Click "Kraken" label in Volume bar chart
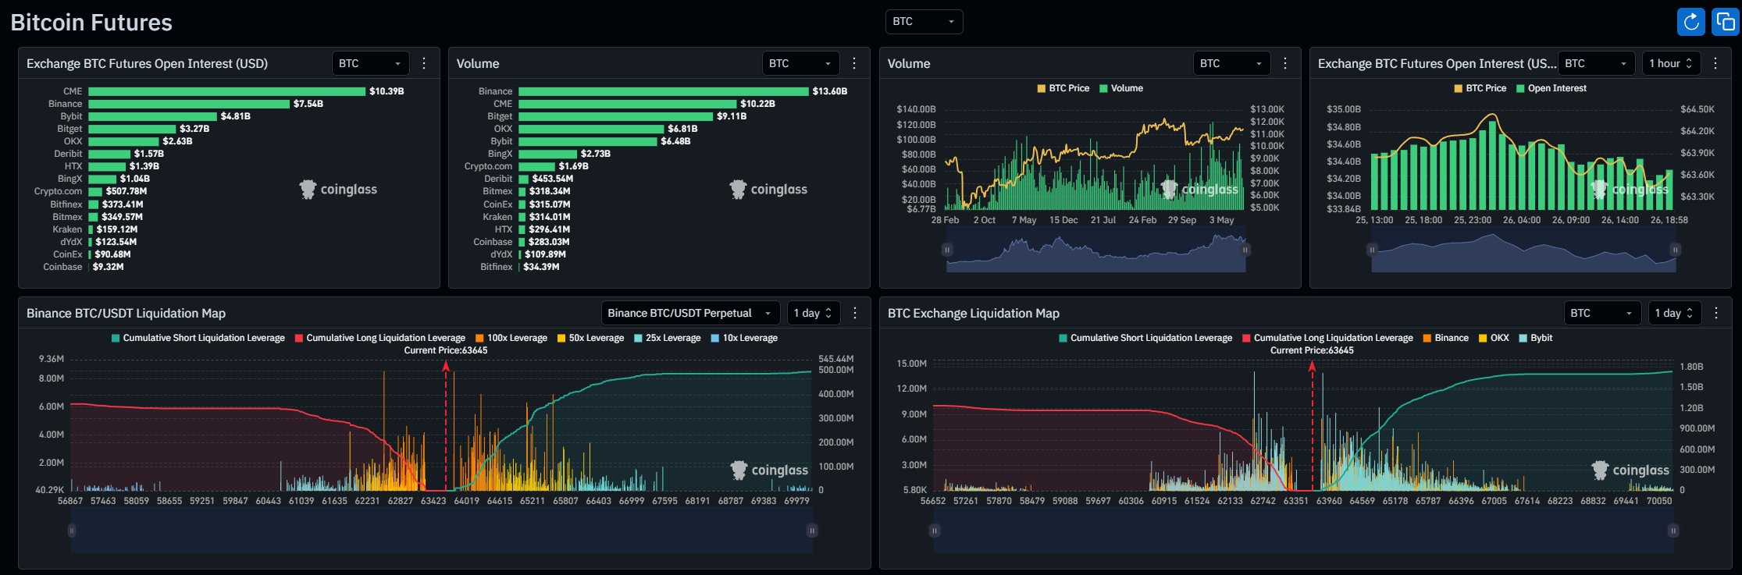Screen dimensions: 1742x575 click(497, 217)
